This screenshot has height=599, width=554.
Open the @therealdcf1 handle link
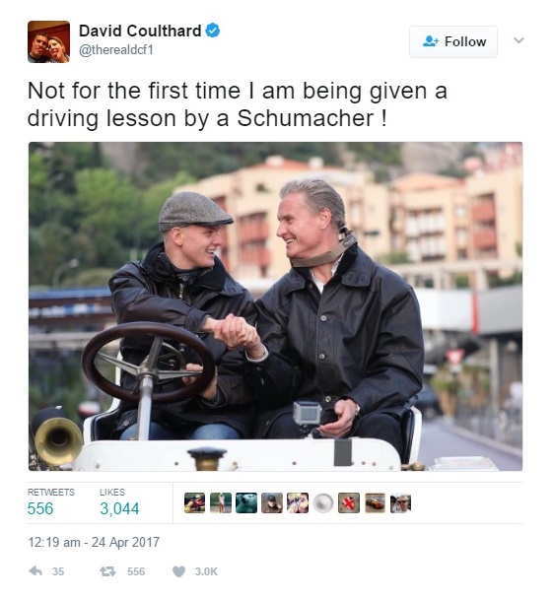[116, 50]
